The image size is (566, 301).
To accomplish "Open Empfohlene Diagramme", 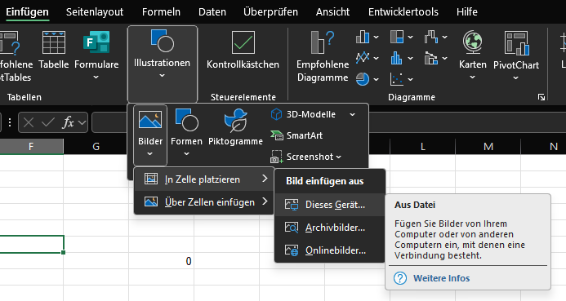I will pos(323,56).
